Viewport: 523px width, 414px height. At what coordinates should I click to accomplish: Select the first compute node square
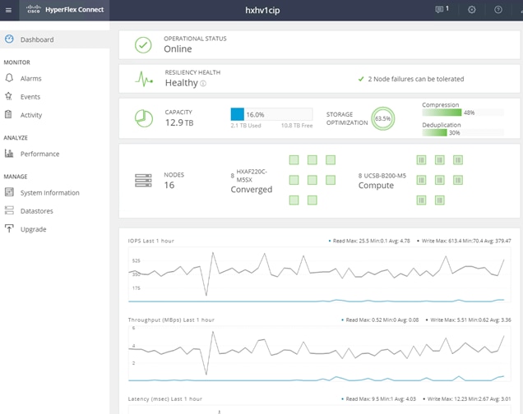(421, 160)
